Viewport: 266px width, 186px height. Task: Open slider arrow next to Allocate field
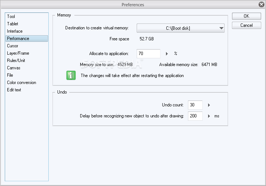[167, 54]
